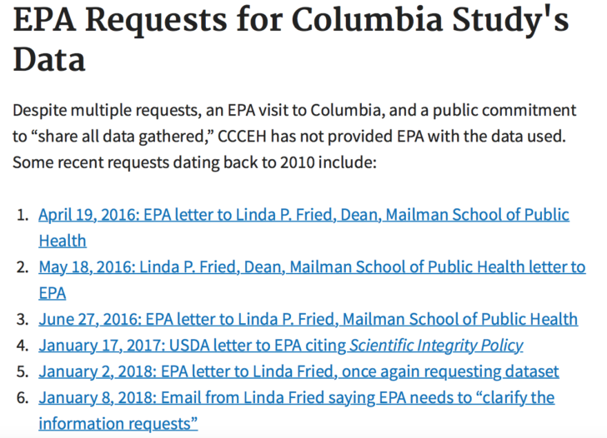Click list number 1 marker
This screenshot has height=438, width=607.
point(23,215)
